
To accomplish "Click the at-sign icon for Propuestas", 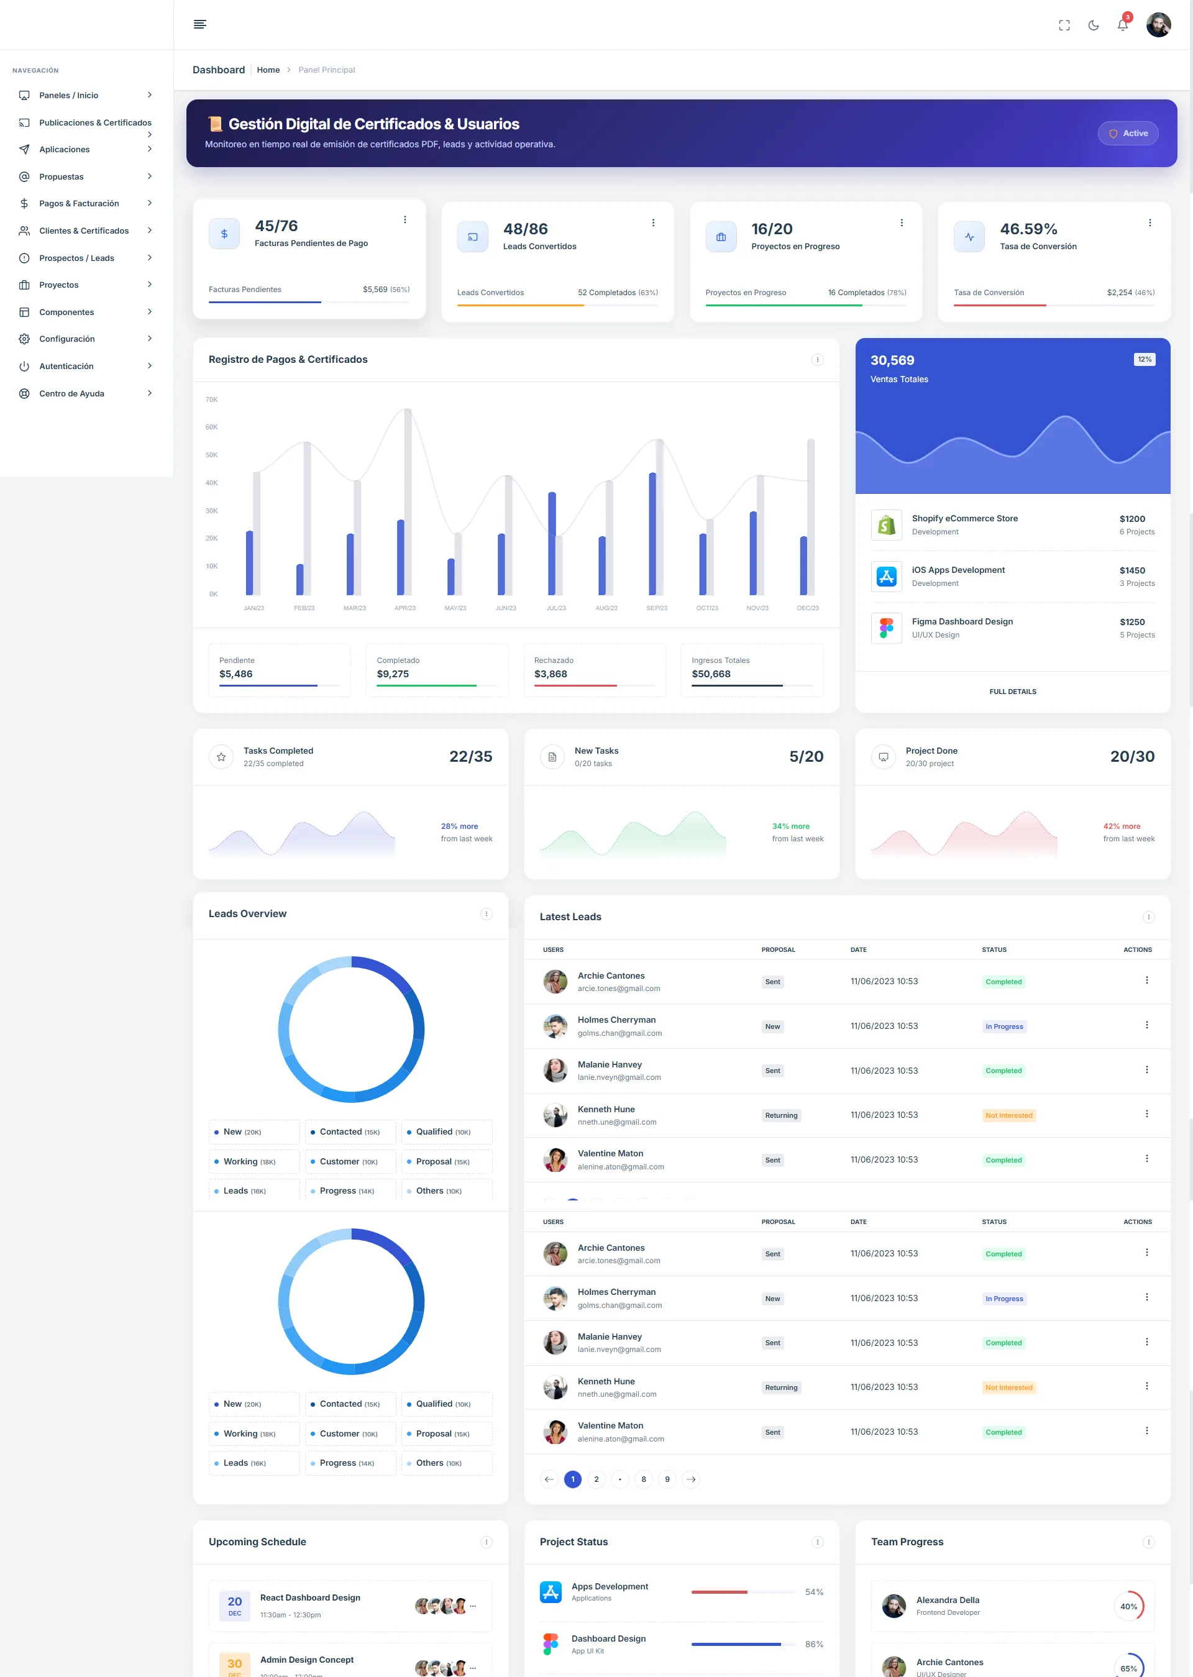I will click(24, 176).
